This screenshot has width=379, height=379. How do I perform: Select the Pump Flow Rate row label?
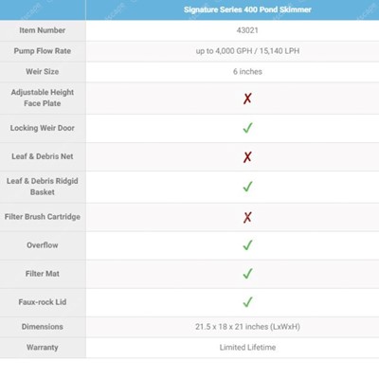pyautogui.click(x=43, y=51)
